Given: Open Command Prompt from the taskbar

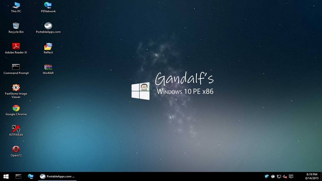Looking at the screenshot, I should 19,177.
